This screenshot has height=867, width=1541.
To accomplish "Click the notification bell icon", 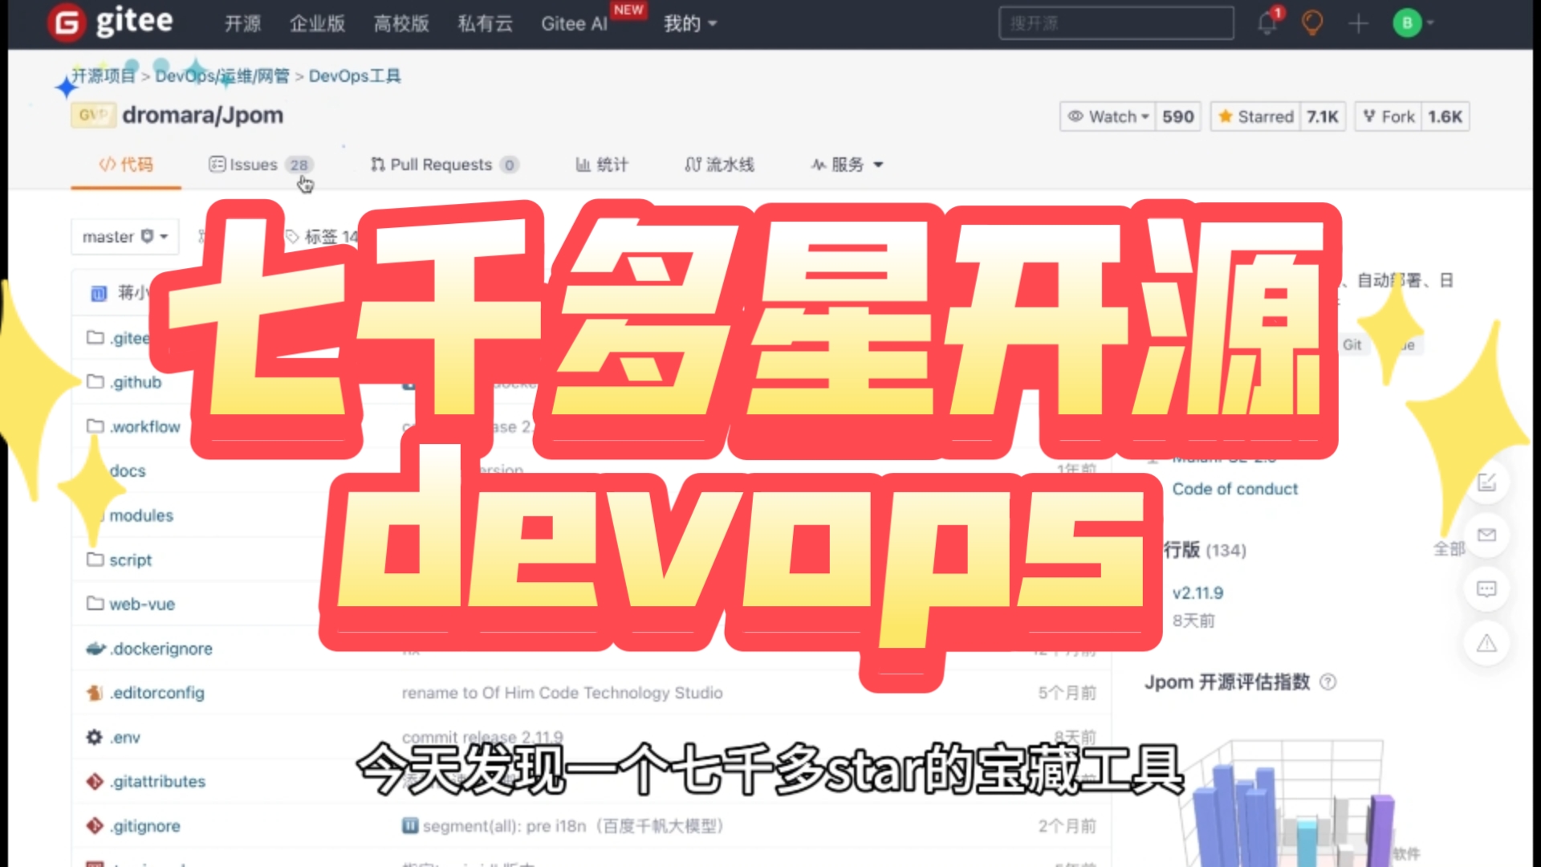I will pyautogui.click(x=1267, y=22).
